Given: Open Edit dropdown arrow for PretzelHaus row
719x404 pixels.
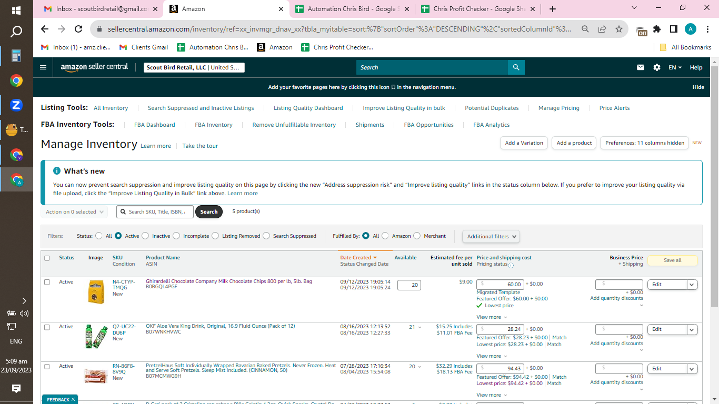Looking at the screenshot, I should [x=692, y=369].
